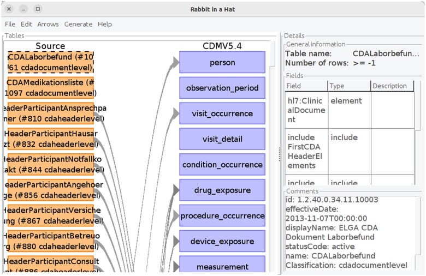
Task: Select the 'element' type cell
Action: (350, 110)
